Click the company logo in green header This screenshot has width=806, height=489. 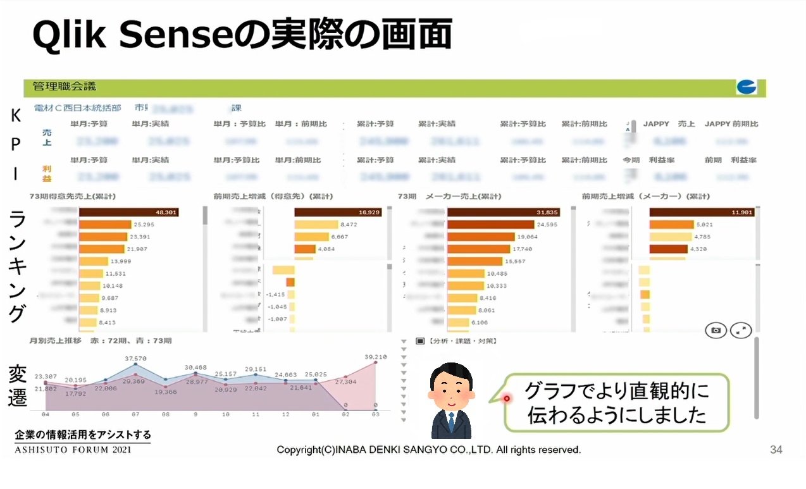pyautogui.click(x=747, y=87)
